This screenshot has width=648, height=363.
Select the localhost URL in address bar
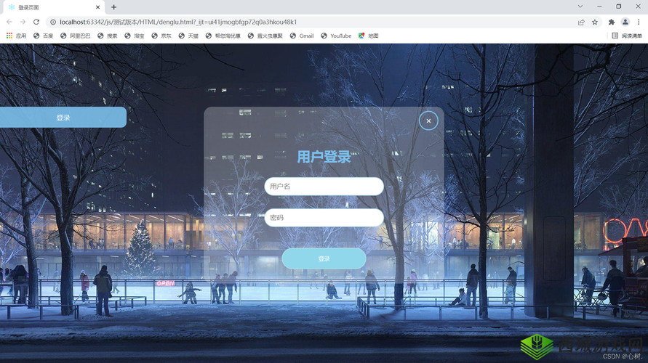coord(178,23)
